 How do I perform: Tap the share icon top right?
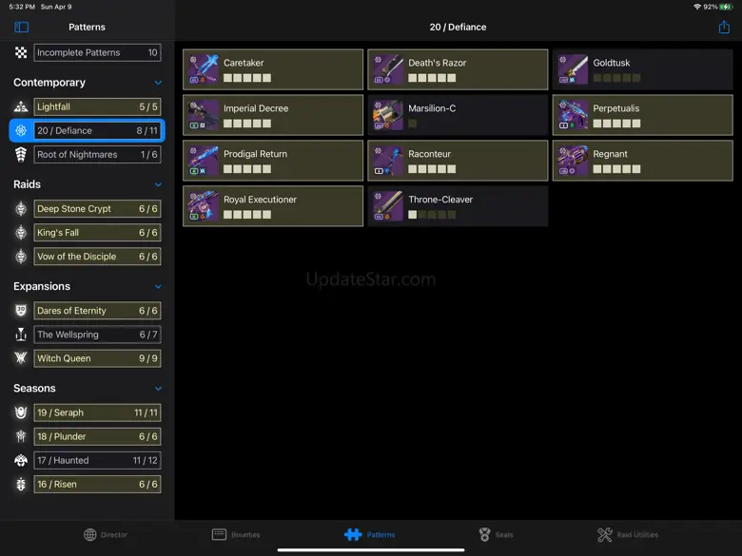pos(724,27)
